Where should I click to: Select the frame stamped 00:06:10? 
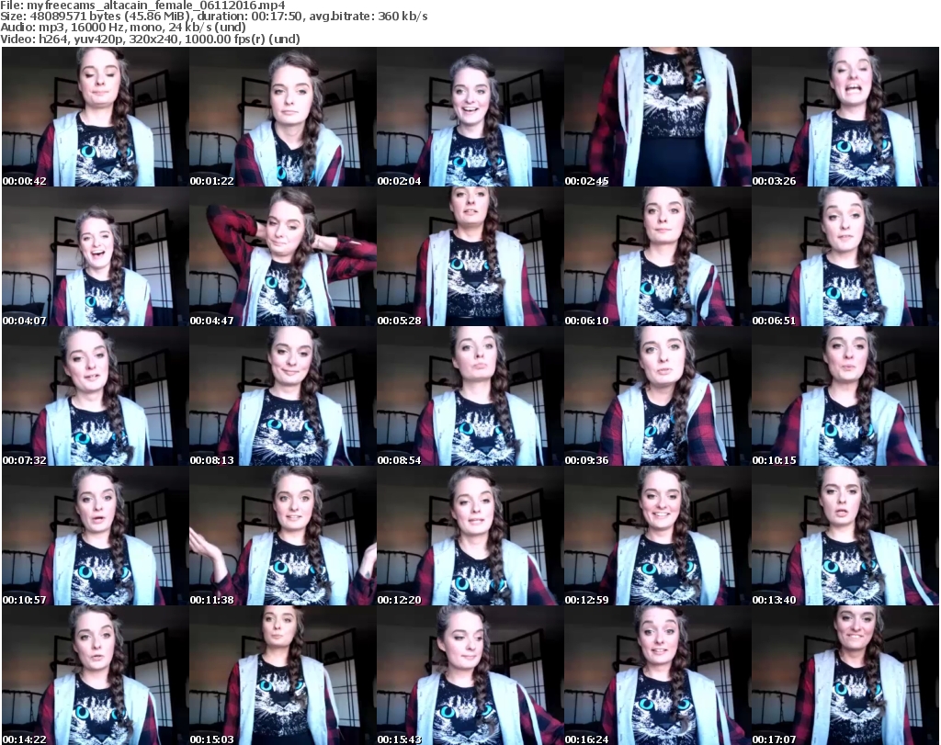point(657,256)
